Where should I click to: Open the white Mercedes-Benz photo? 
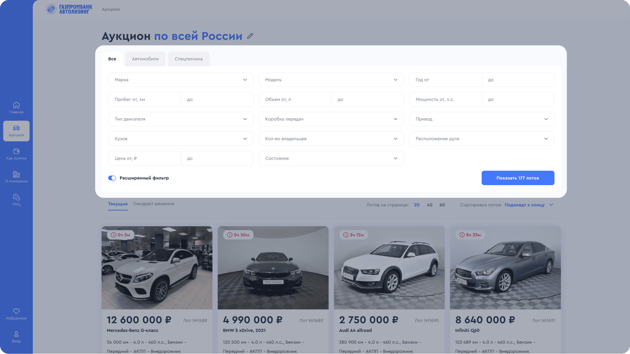click(157, 268)
